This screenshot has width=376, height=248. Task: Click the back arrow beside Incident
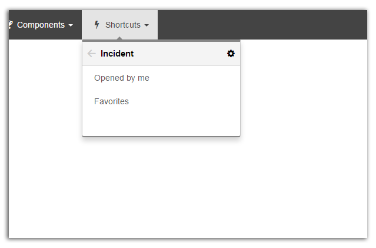[92, 54]
